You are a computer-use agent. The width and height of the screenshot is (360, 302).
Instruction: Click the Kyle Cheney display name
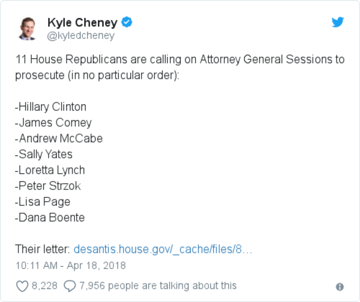pos(83,23)
